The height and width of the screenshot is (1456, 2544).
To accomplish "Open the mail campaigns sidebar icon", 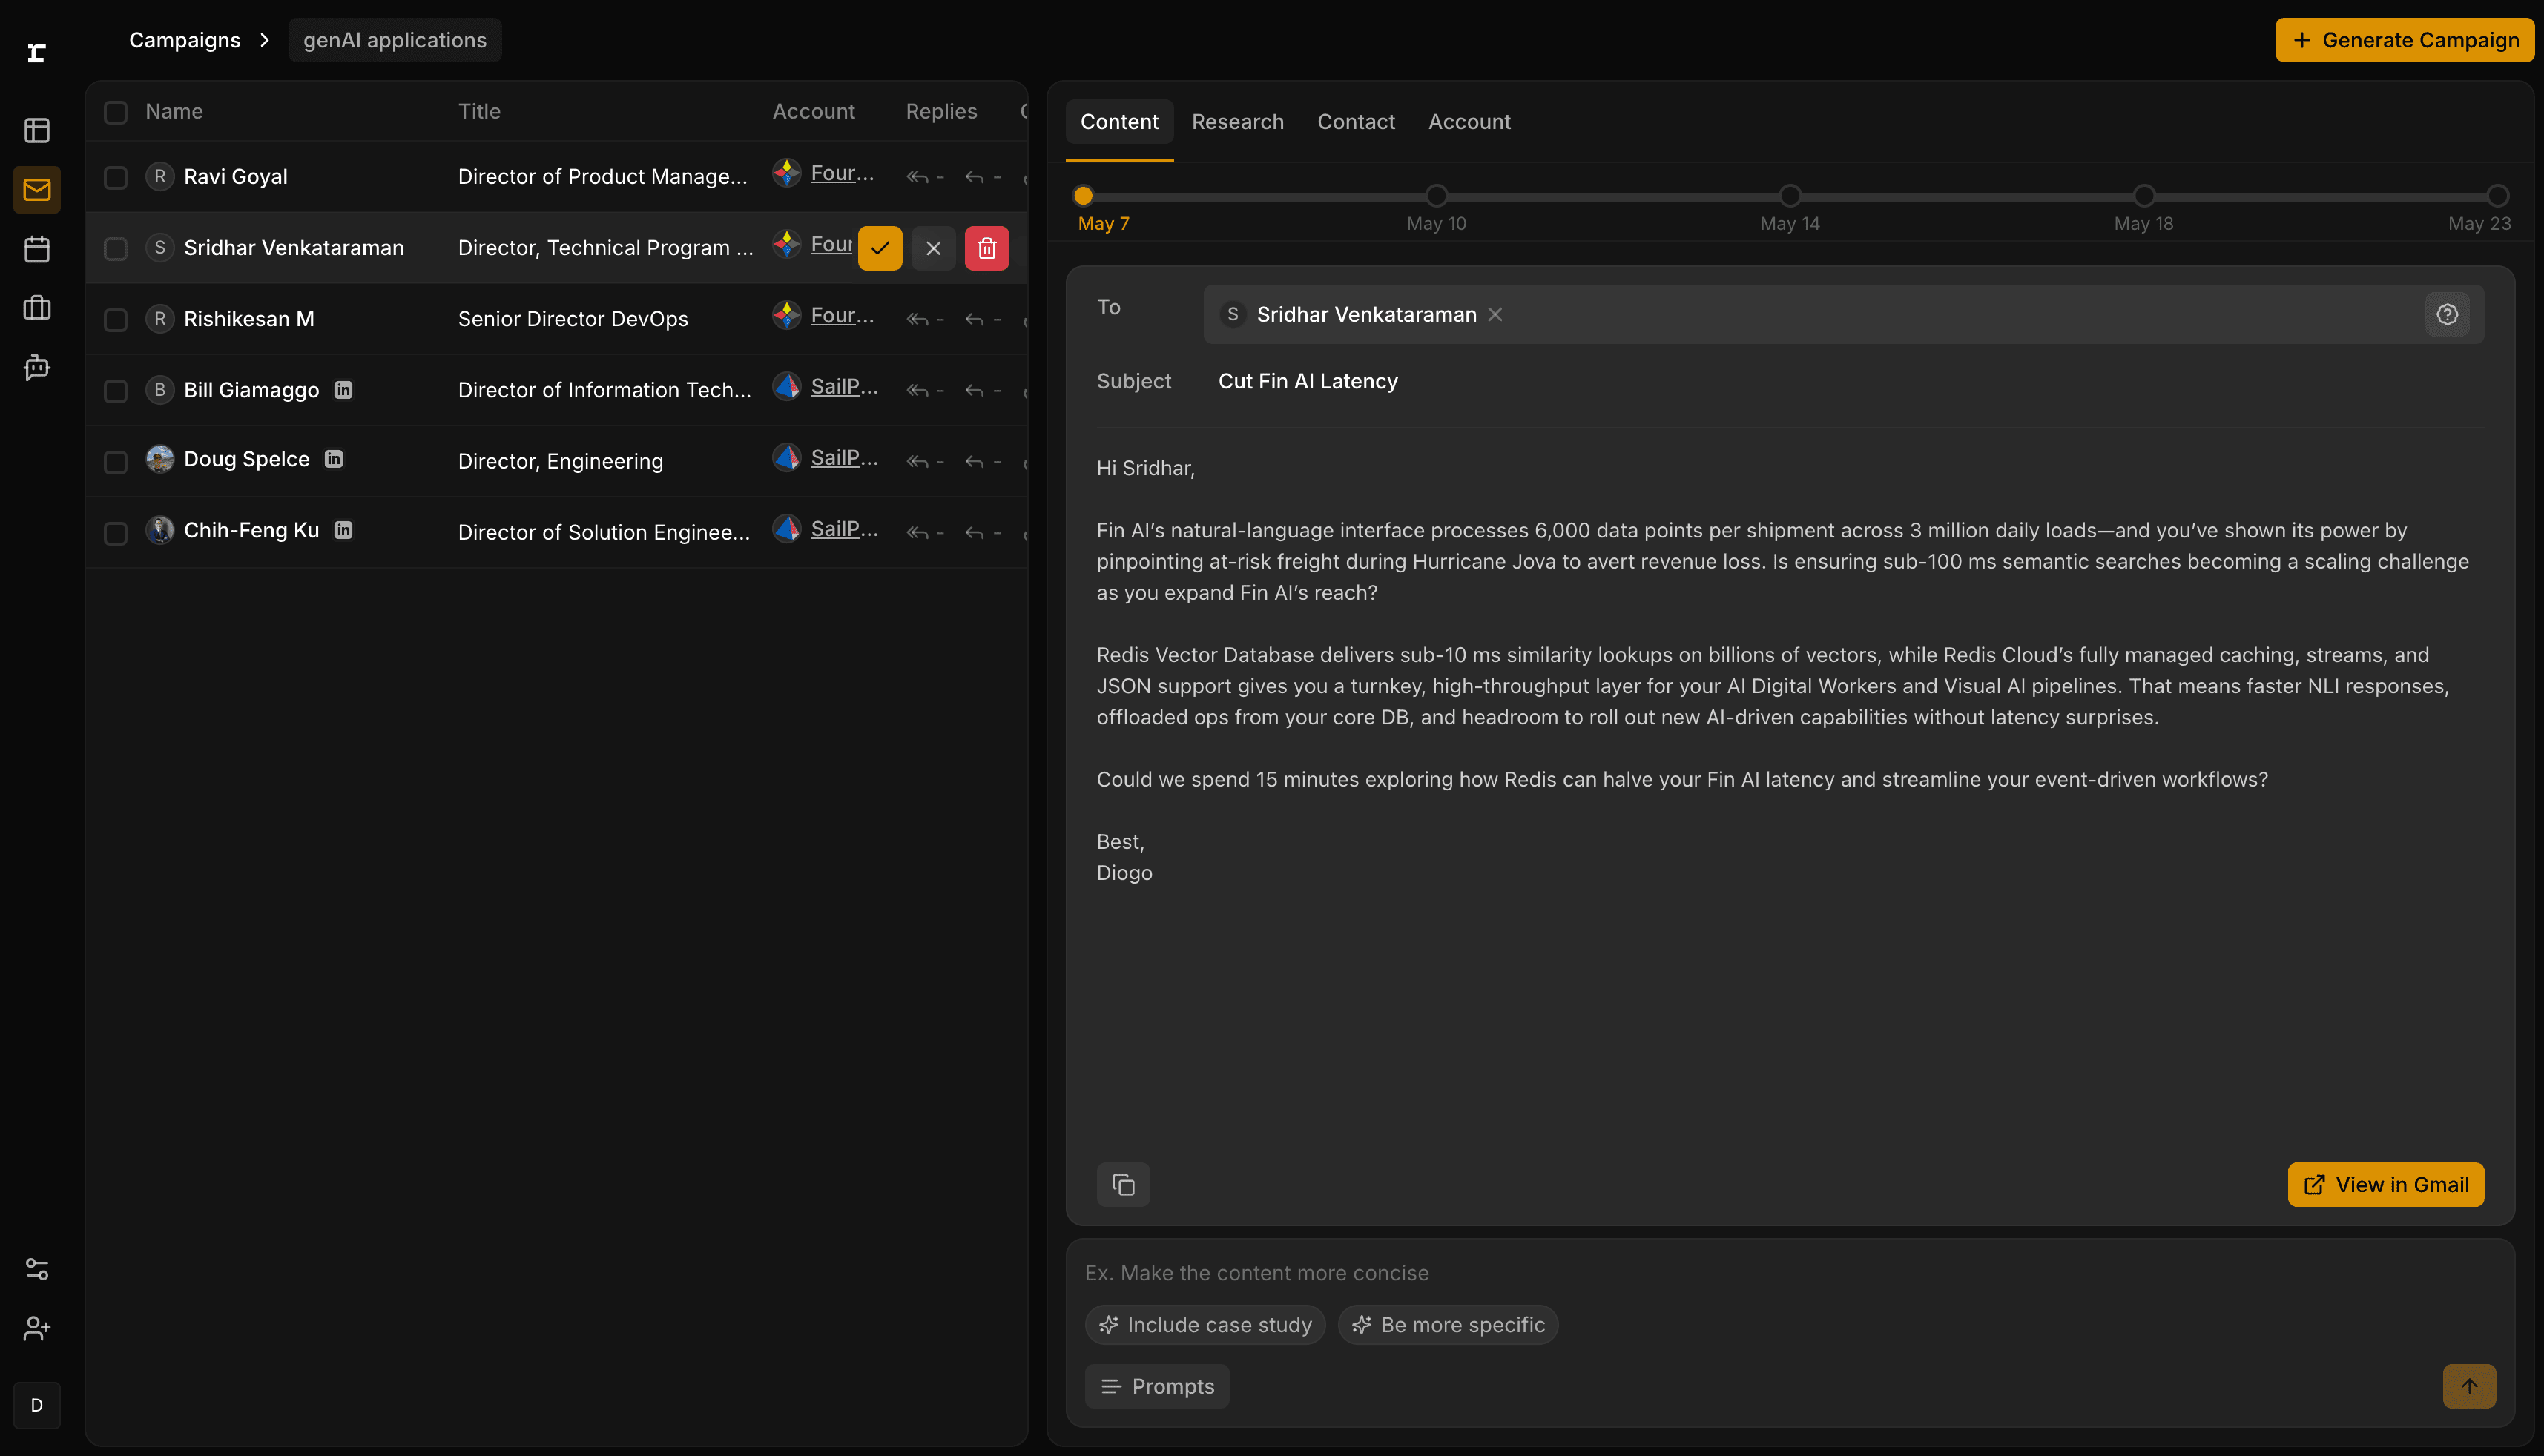I will click(37, 189).
